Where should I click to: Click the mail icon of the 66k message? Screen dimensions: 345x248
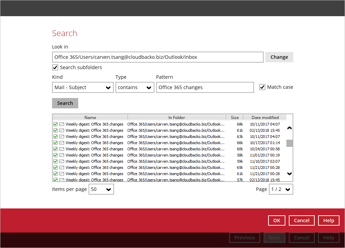coord(62,143)
